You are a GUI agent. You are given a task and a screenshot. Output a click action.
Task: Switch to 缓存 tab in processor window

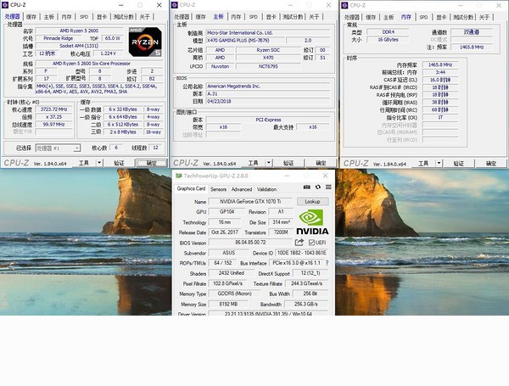[x=31, y=17]
